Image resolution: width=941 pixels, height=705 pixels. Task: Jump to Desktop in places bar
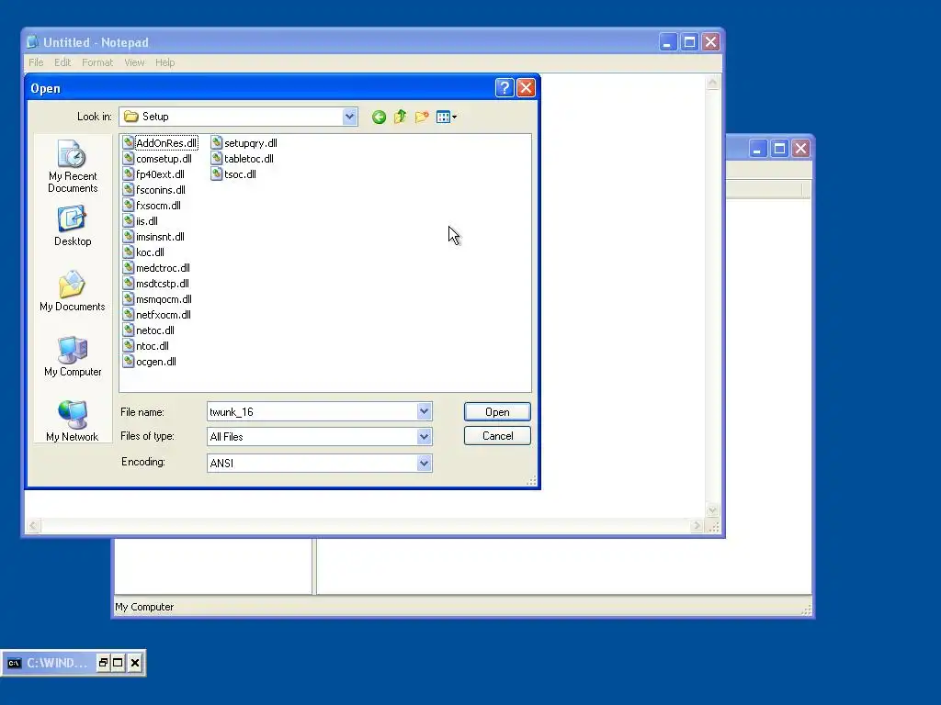[73, 226]
